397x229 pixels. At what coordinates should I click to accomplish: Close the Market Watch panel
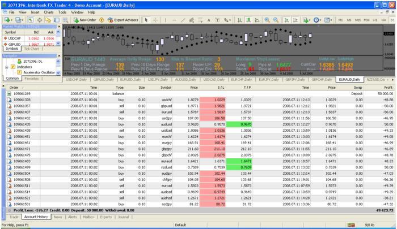(59, 27)
